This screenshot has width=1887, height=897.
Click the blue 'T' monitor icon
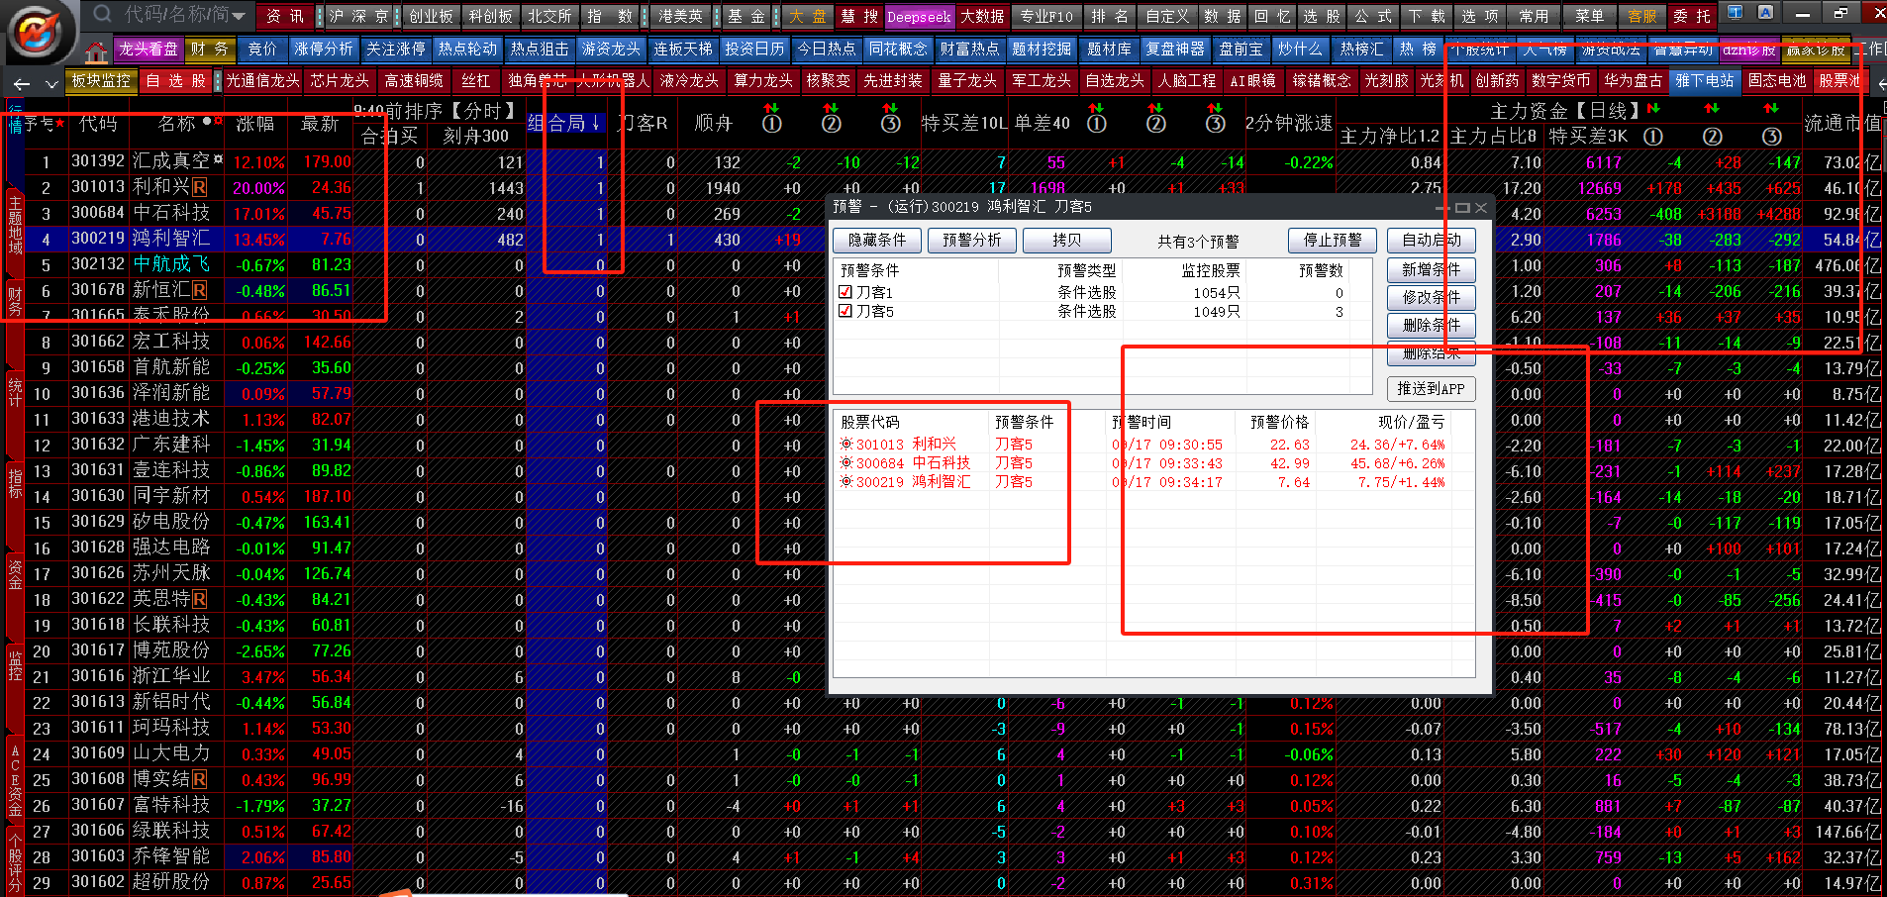point(1735,13)
